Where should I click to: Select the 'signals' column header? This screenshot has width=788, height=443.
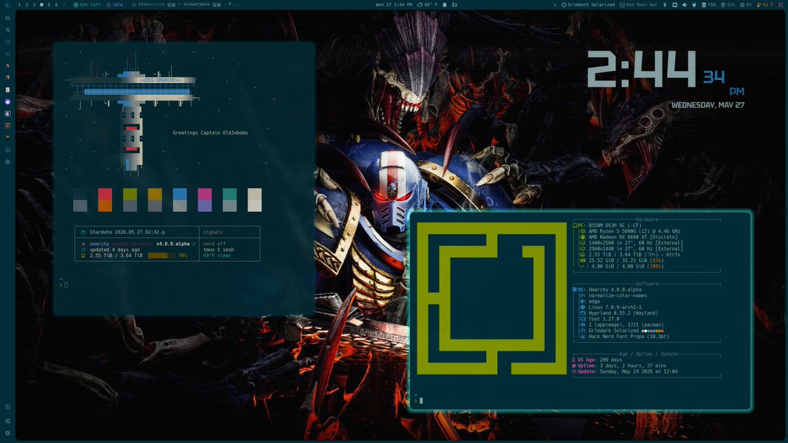coord(213,232)
